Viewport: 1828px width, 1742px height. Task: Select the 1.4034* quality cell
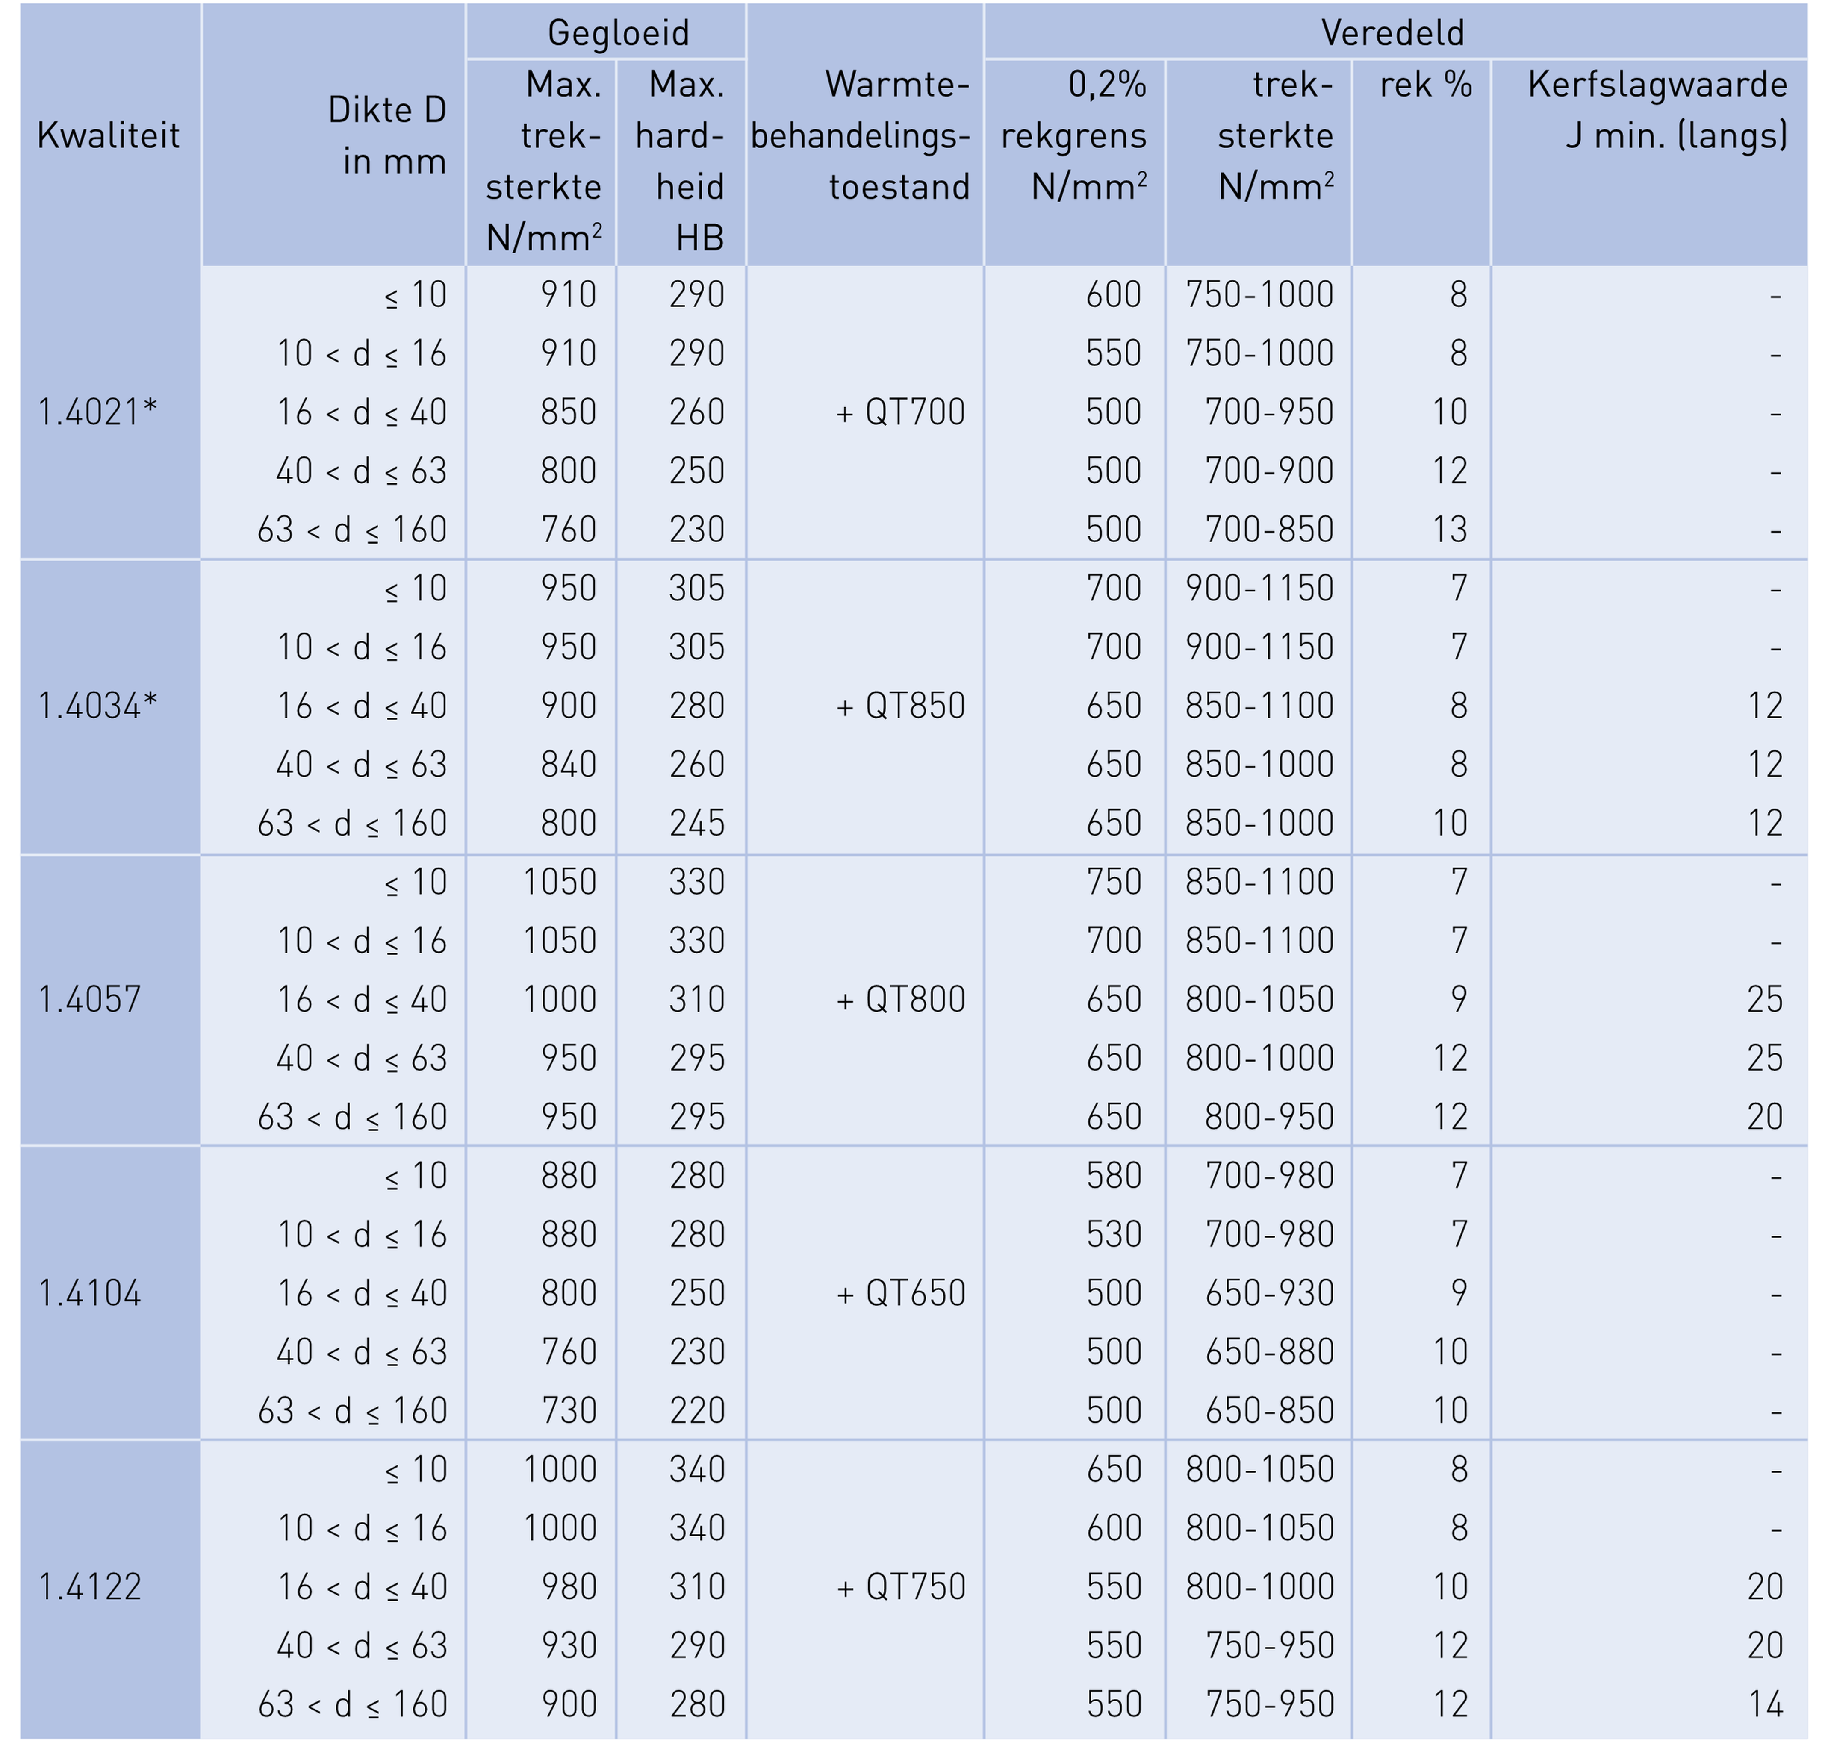(97, 706)
